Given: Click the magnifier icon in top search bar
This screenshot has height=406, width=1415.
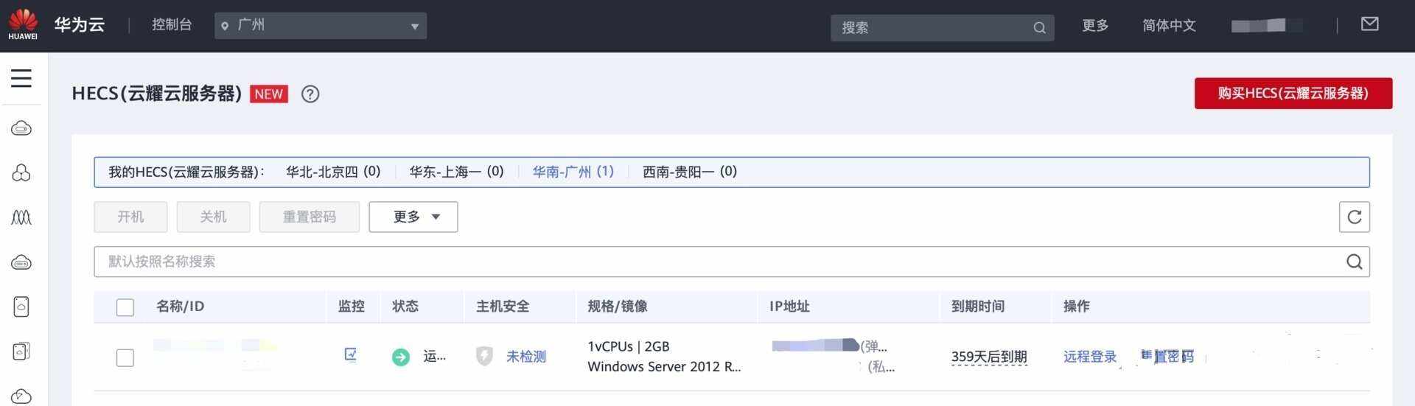Looking at the screenshot, I should [x=1039, y=28].
